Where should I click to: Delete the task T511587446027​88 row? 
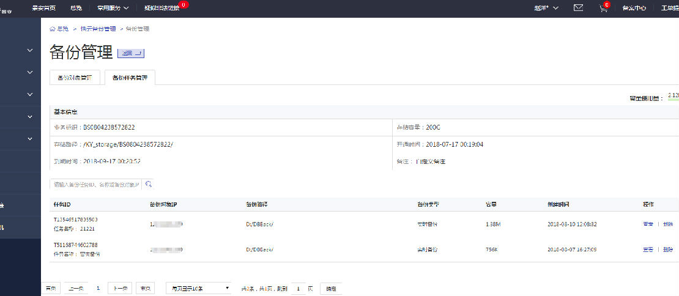click(x=667, y=250)
